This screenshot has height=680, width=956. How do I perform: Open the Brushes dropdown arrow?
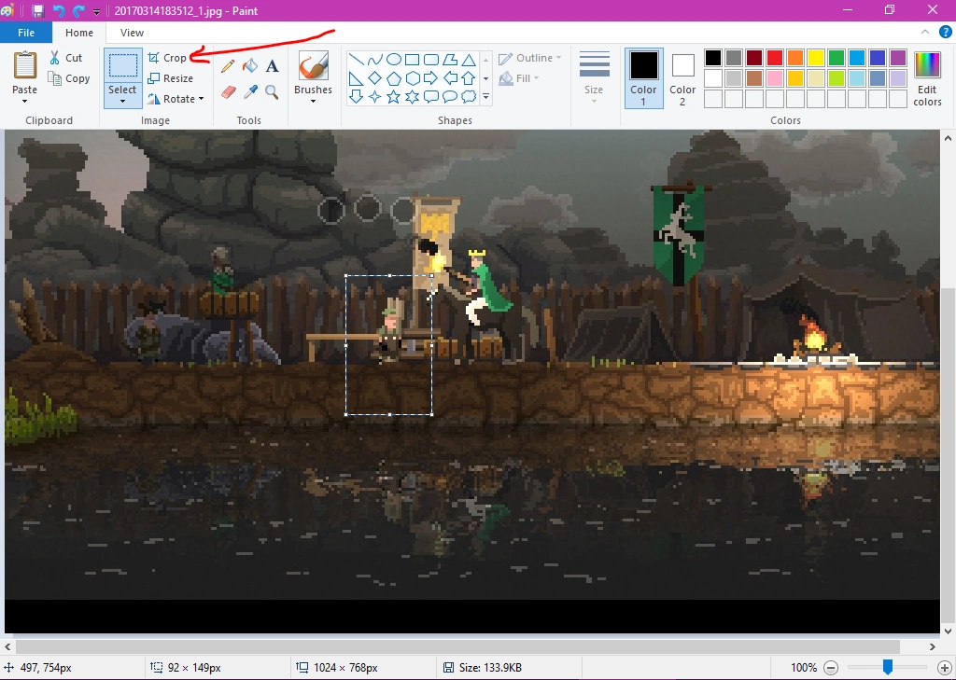[314, 101]
